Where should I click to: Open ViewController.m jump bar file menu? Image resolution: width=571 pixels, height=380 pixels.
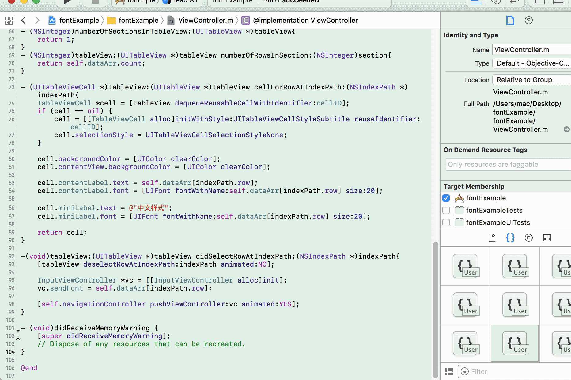click(x=200, y=20)
